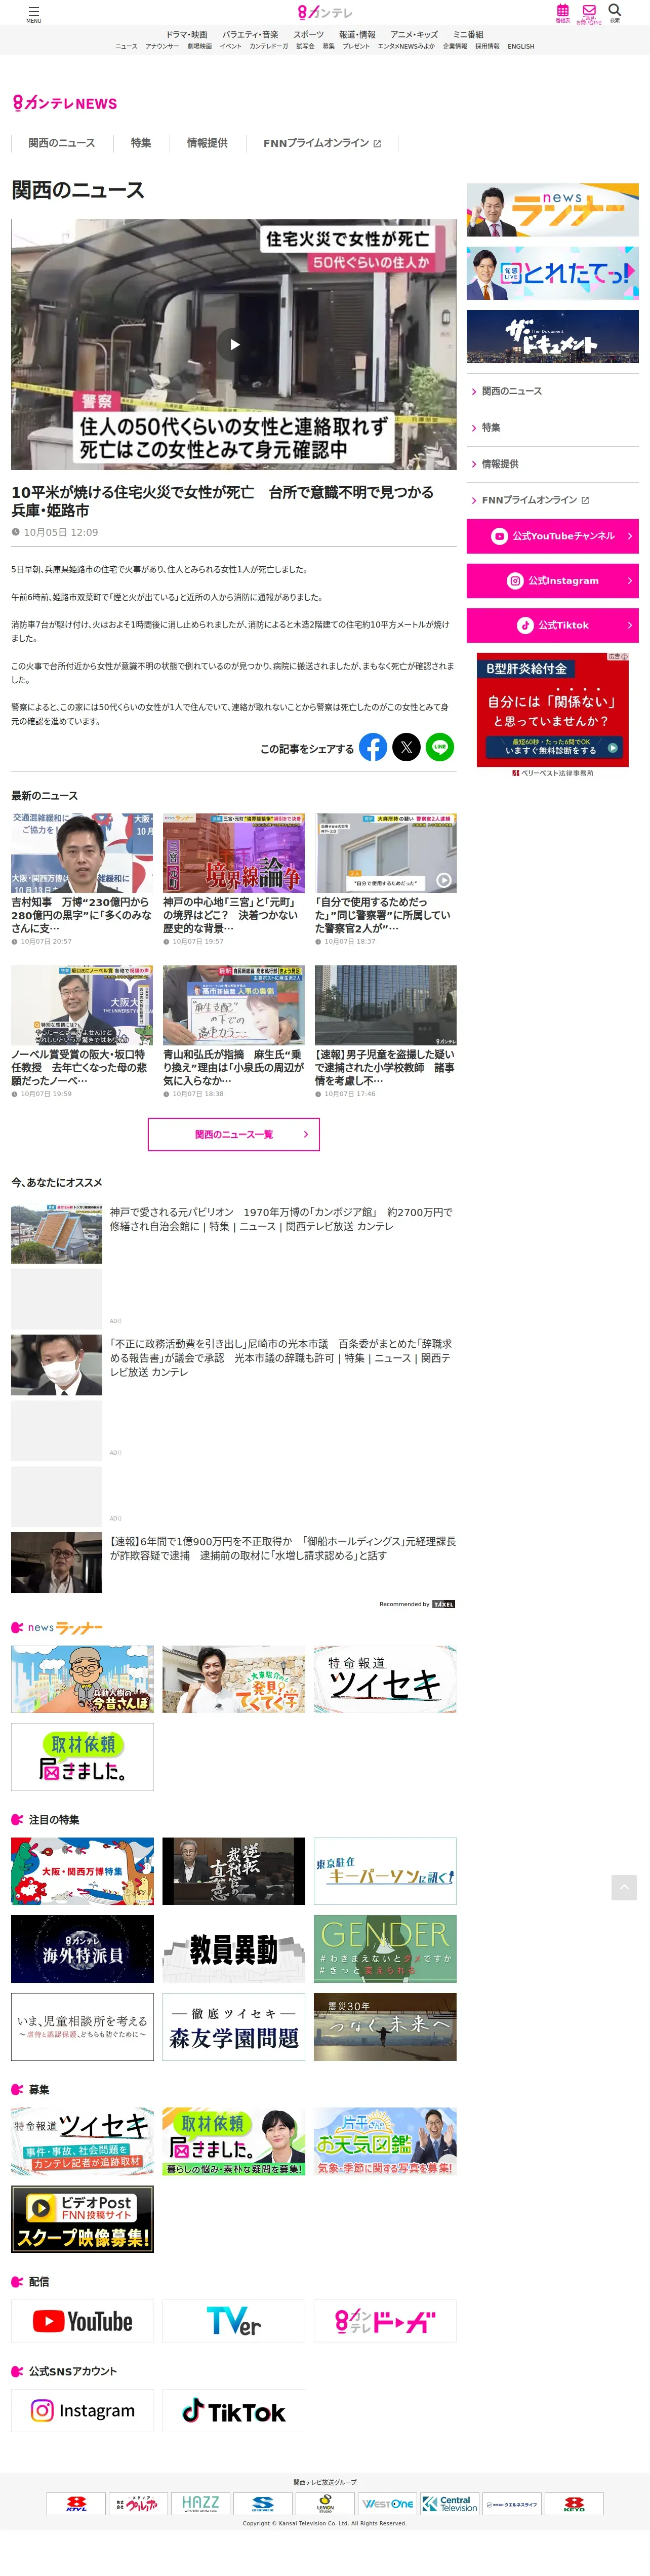Click the 関西のニュース一覧 button
Viewport: 650px width, 2576px height.
click(234, 1134)
